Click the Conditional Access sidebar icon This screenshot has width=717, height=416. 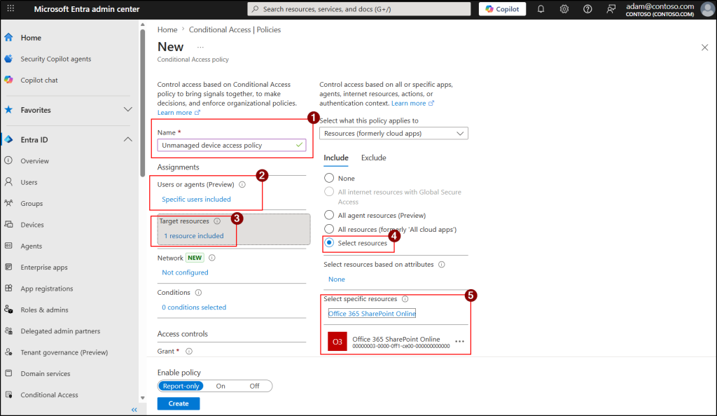click(x=8, y=394)
